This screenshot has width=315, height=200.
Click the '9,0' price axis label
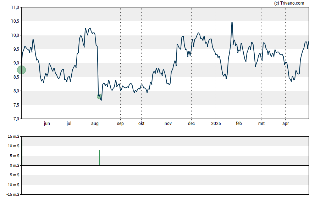point(16,63)
